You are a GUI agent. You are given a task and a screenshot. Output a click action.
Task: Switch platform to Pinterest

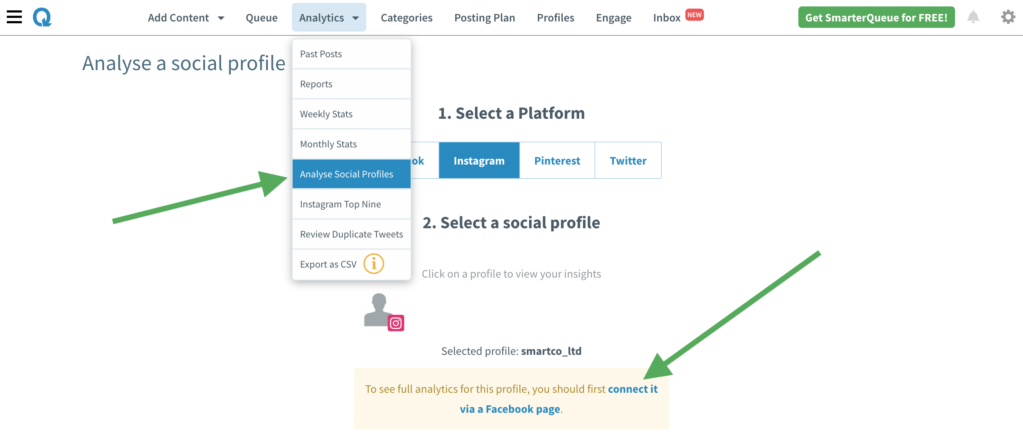(557, 161)
